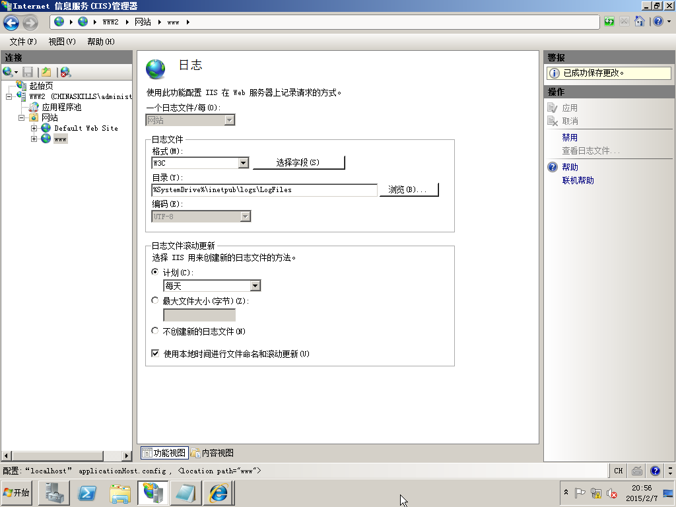Click the folder up icon in connections
The height and width of the screenshot is (507, 676).
[46, 72]
